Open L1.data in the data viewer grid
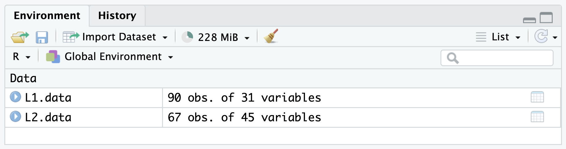This screenshot has width=566, height=149. (537, 97)
